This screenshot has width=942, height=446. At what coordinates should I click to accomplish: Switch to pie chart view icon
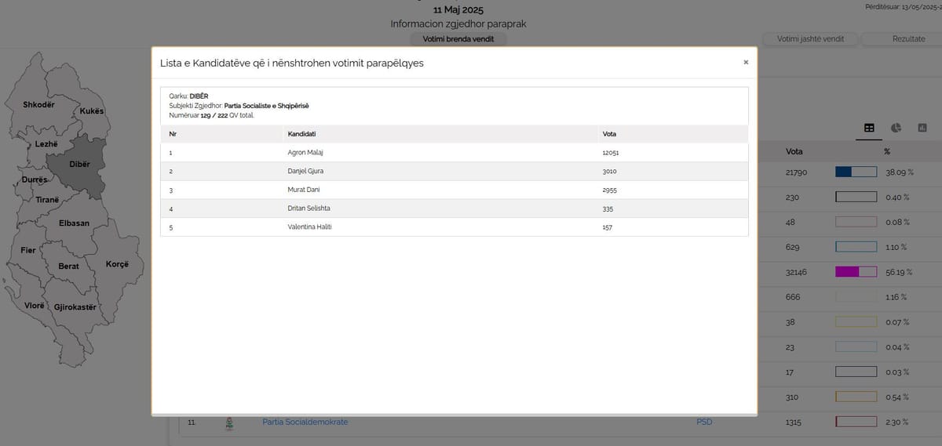[x=896, y=128]
